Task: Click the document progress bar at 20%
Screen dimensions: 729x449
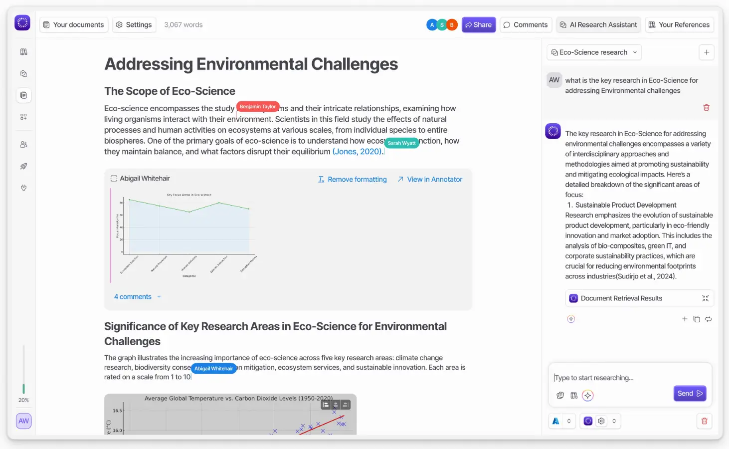Action: click(23, 369)
